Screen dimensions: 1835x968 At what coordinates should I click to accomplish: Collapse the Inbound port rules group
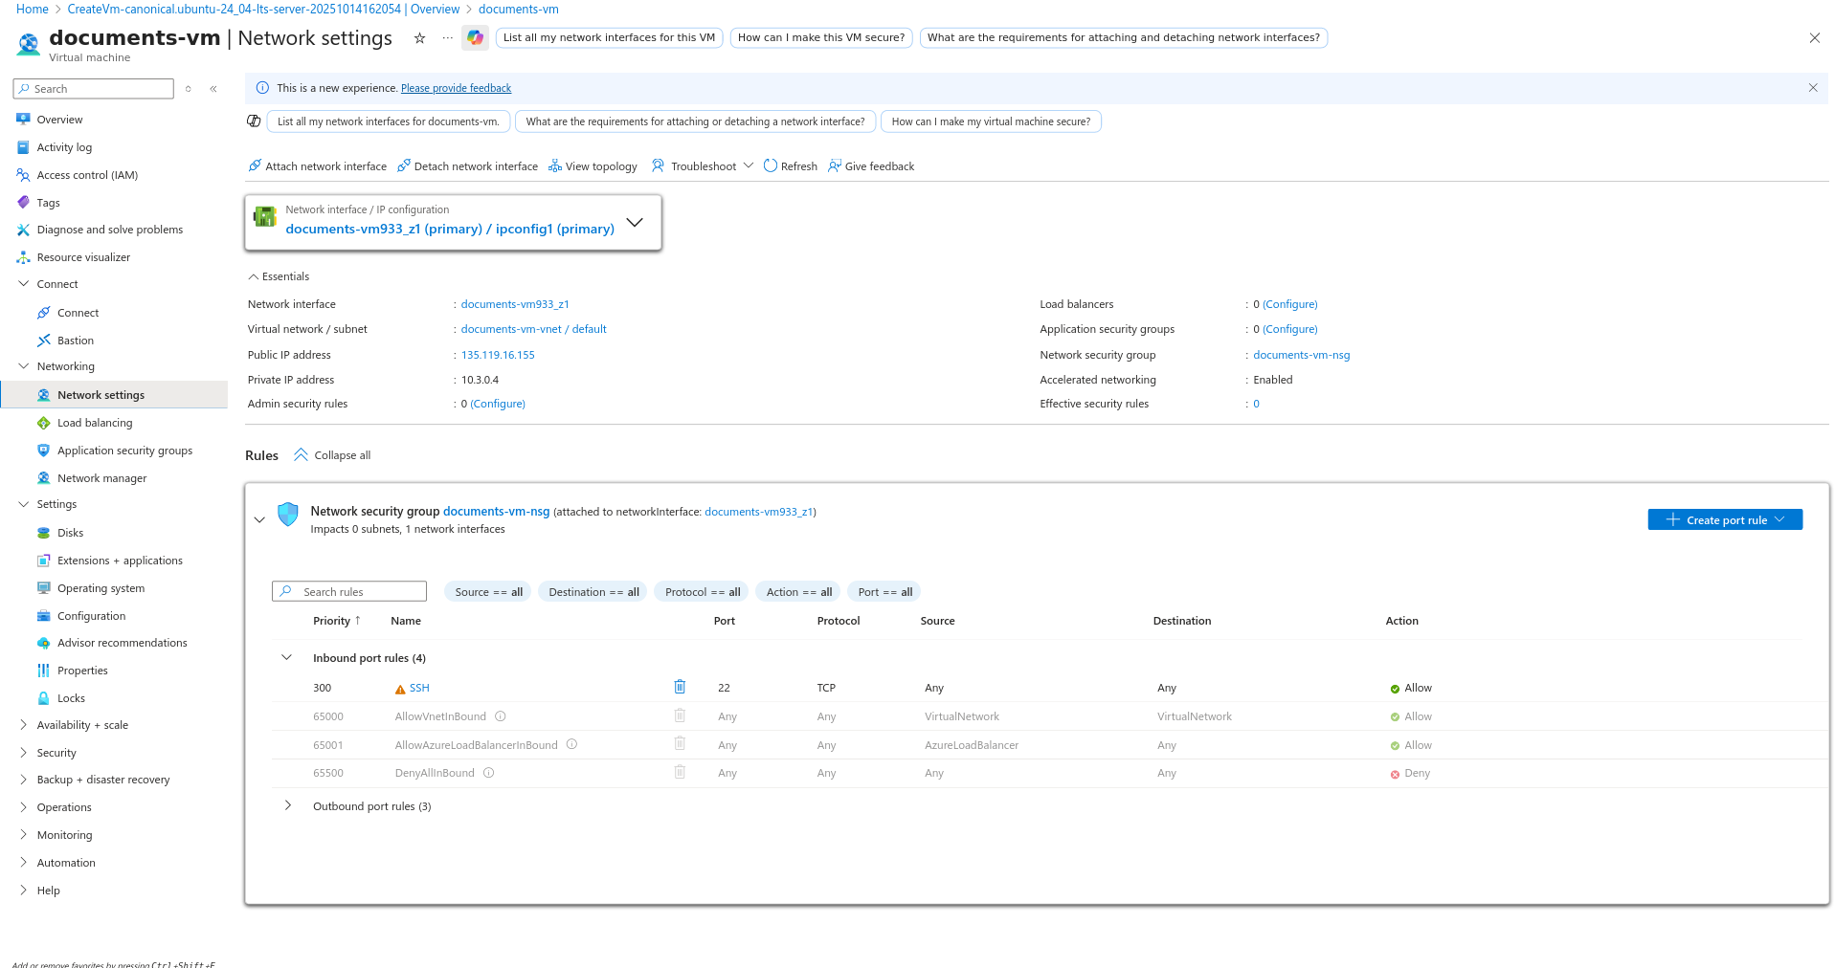pos(286,657)
